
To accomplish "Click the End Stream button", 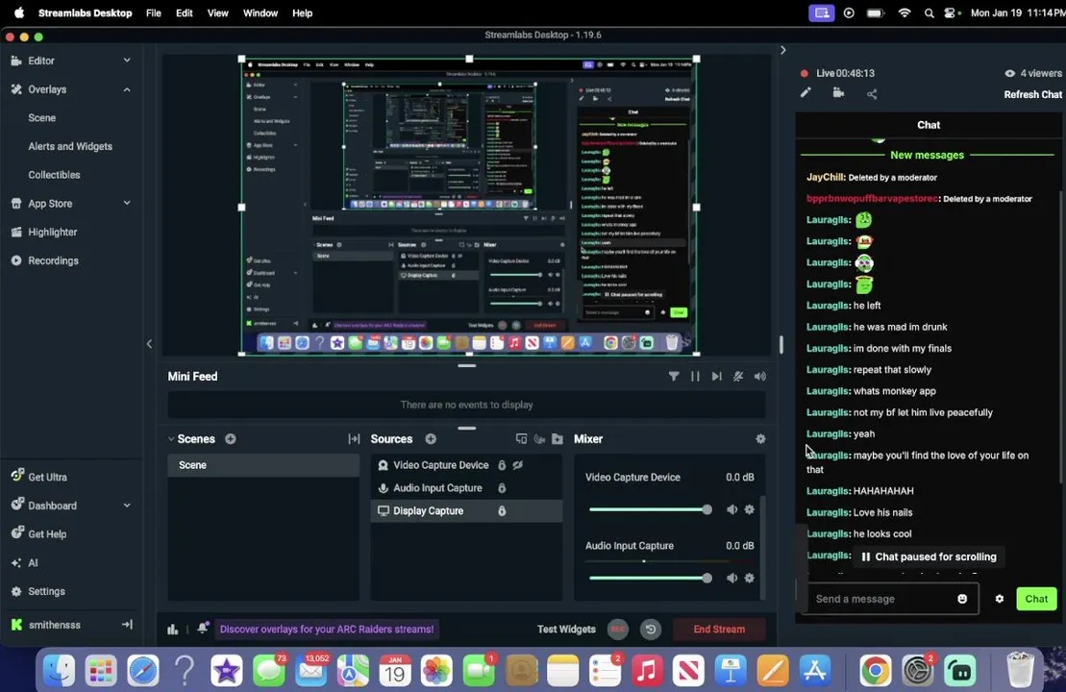I will [719, 629].
